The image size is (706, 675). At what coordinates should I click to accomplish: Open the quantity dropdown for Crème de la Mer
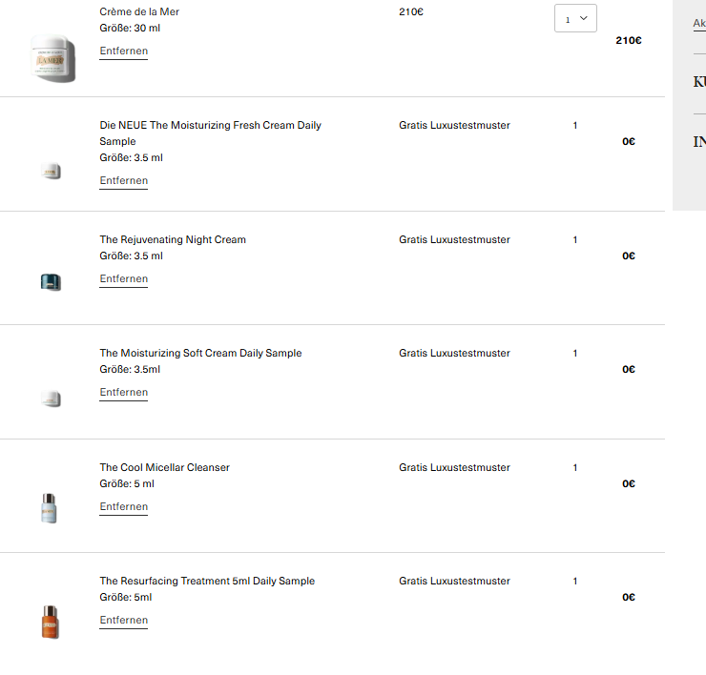[575, 18]
